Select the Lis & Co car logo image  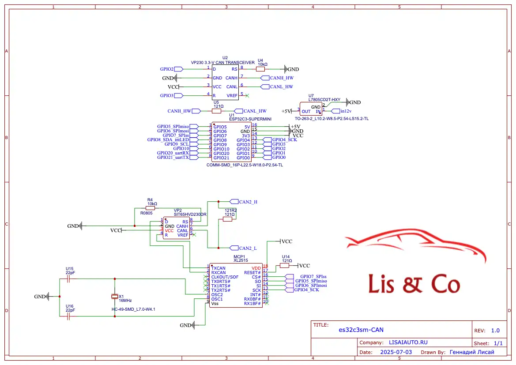(415, 261)
